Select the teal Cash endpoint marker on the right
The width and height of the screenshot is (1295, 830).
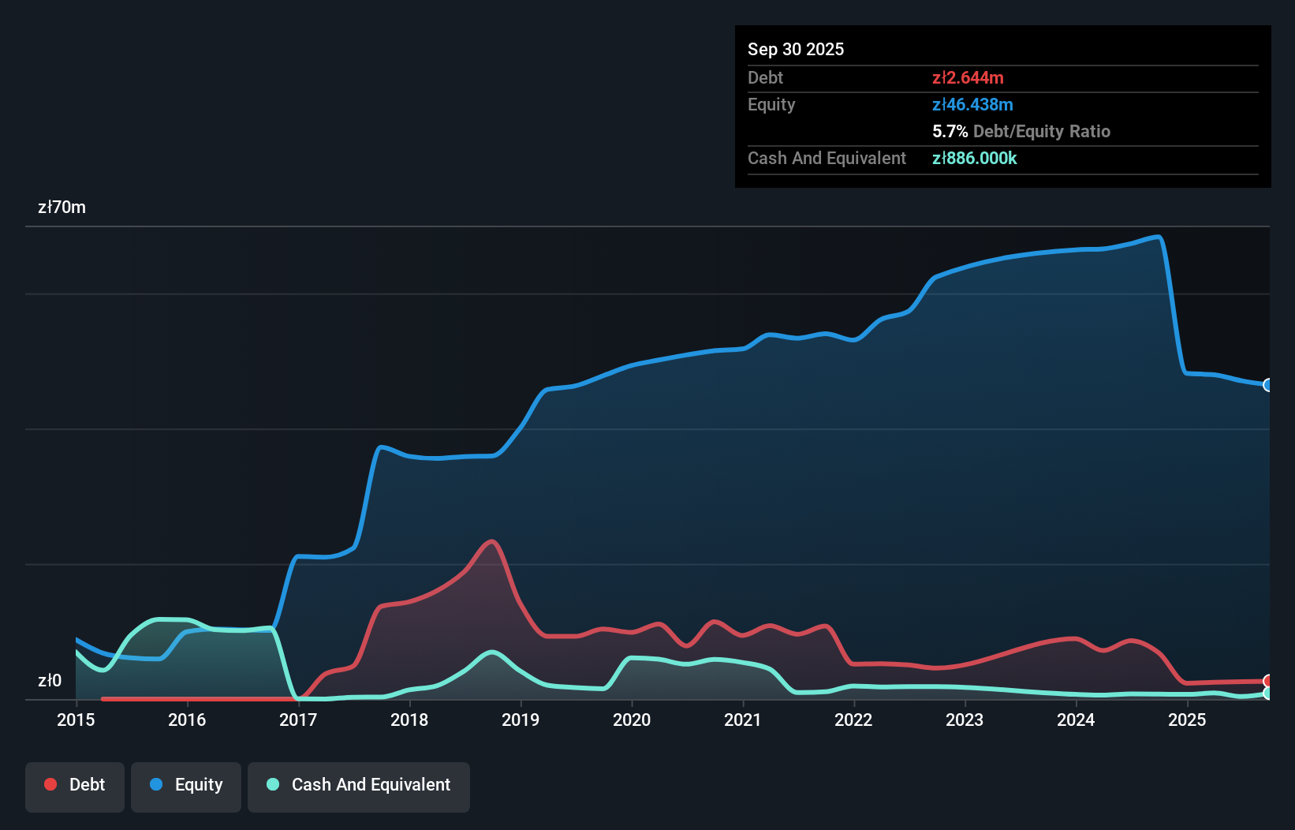pyautogui.click(x=1268, y=694)
